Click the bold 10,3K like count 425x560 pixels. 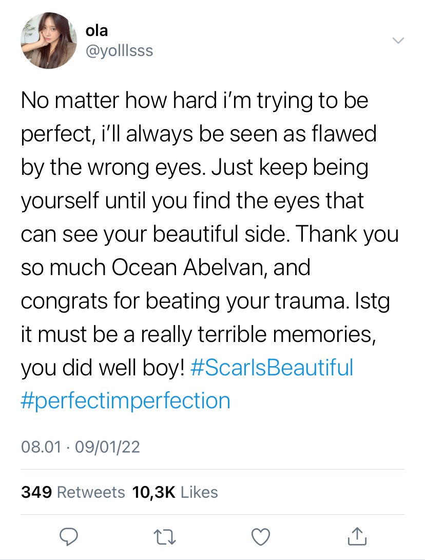[x=154, y=492]
